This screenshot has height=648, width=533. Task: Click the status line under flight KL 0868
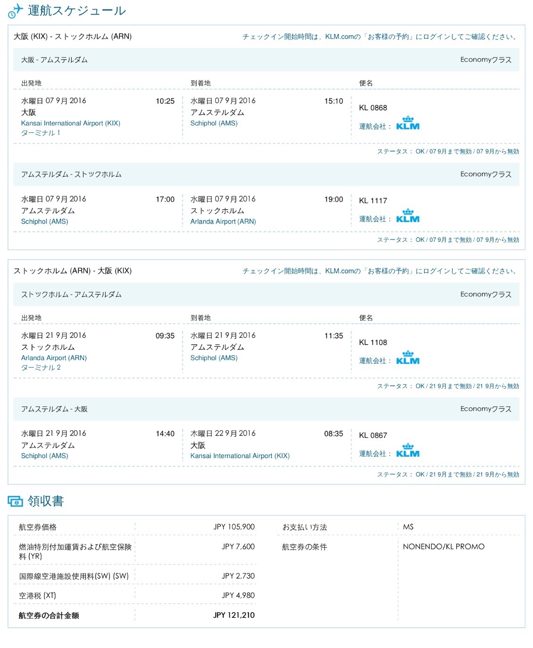coord(448,151)
